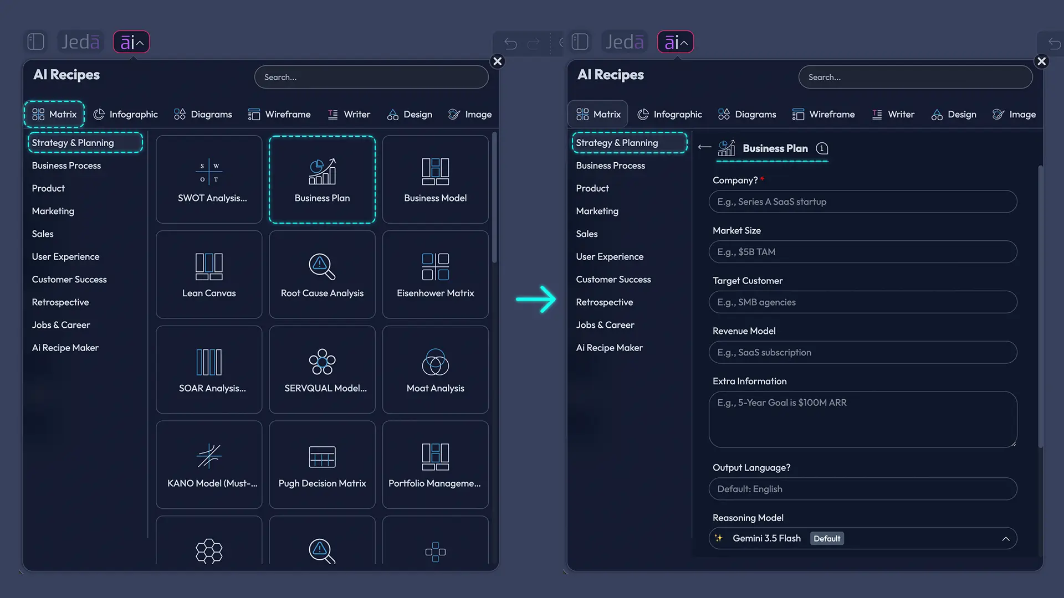1064x598 pixels.
Task: Open the Infographic tab in left panel
Action: click(125, 114)
